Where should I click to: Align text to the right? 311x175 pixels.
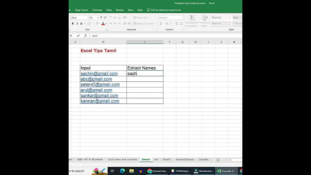[x=119, y=23]
